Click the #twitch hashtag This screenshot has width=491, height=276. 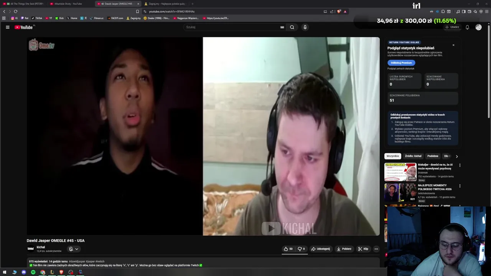click(100, 261)
